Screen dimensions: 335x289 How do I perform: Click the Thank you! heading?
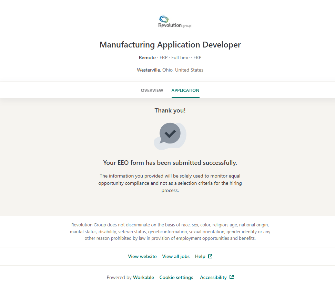(170, 110)
